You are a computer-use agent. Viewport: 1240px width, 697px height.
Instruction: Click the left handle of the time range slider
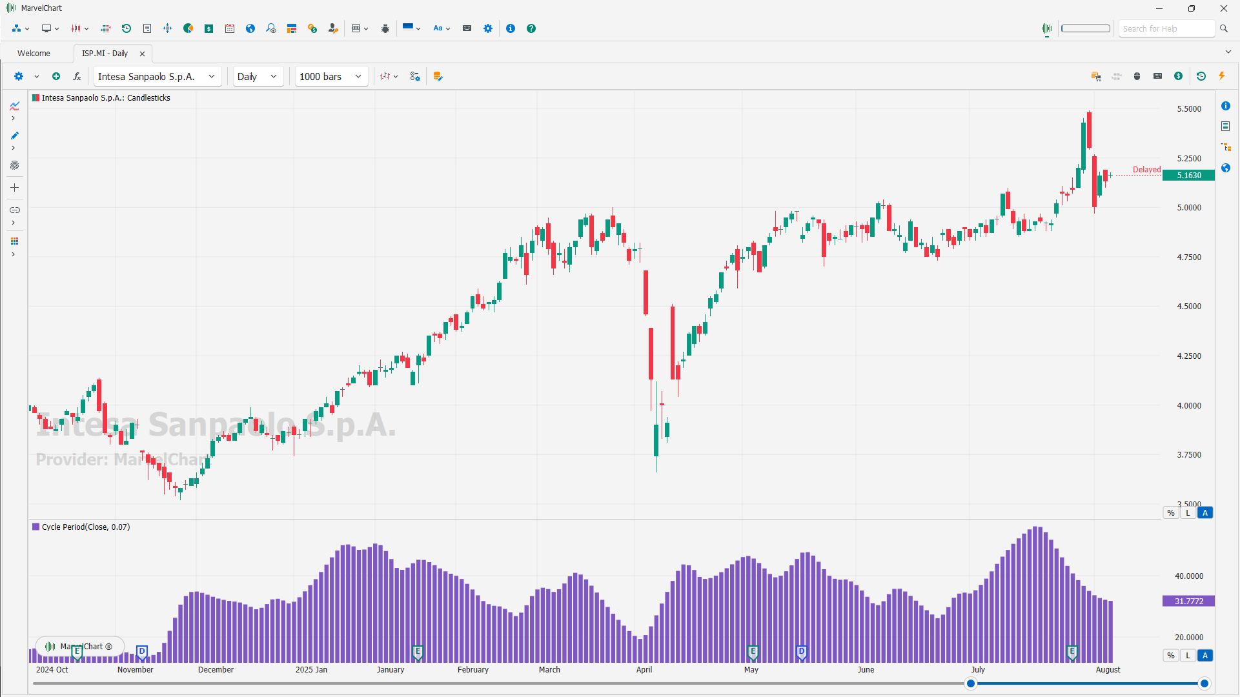971,683
